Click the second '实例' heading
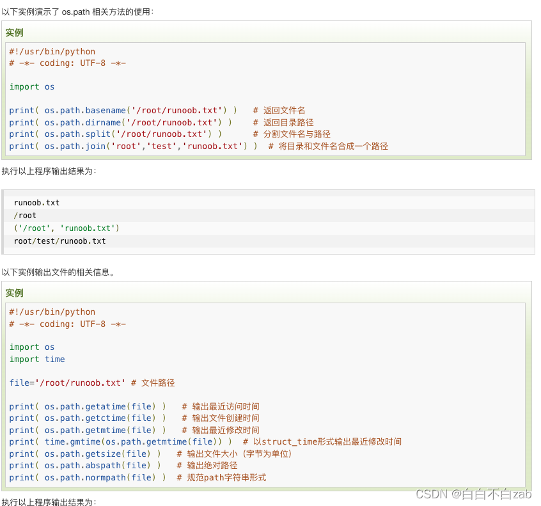541x506 pixels. 14,293
